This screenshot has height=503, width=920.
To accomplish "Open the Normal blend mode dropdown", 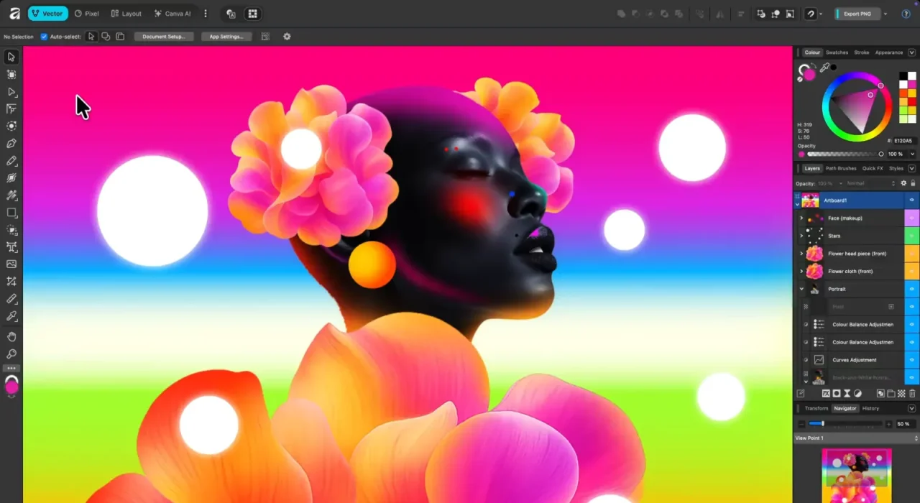I will click(x=872, y=183).
